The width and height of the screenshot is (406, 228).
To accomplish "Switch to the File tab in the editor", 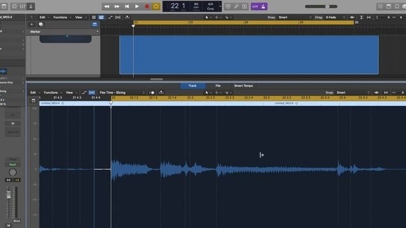I will (x=218, y=86).
